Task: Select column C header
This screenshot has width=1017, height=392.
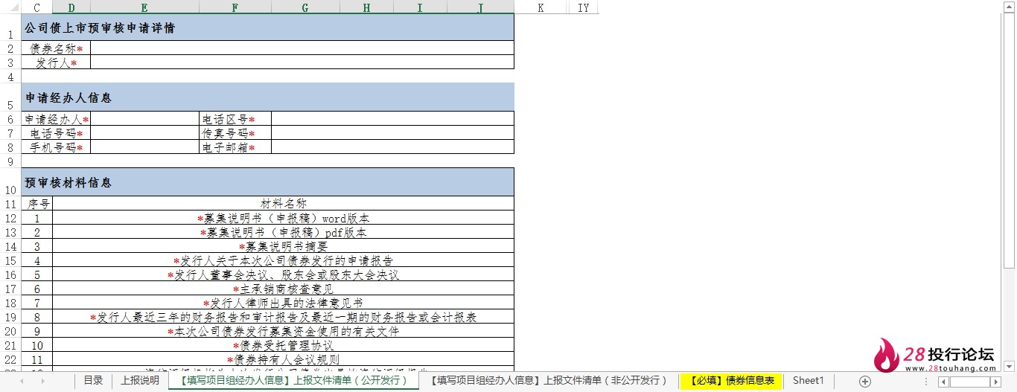Action: [x=36, y=7]
